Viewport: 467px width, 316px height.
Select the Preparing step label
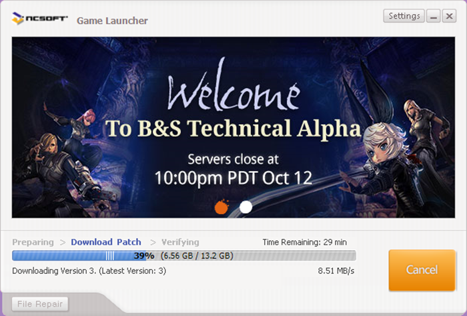33,242
